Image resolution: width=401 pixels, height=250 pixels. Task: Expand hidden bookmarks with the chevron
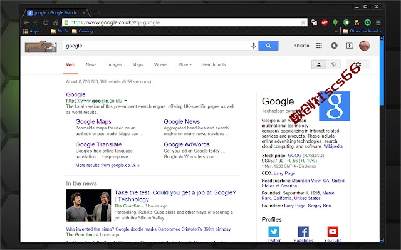click(x=336, y=31)
